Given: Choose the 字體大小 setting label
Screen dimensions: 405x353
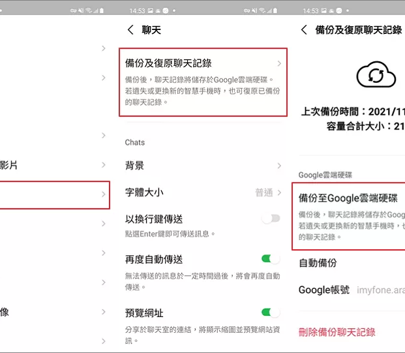Looking at the screenshot, I should [x=144, y=192].
